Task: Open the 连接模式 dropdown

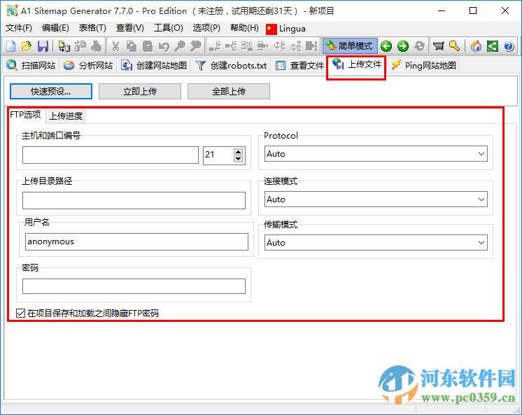Action: click(376, 199)
